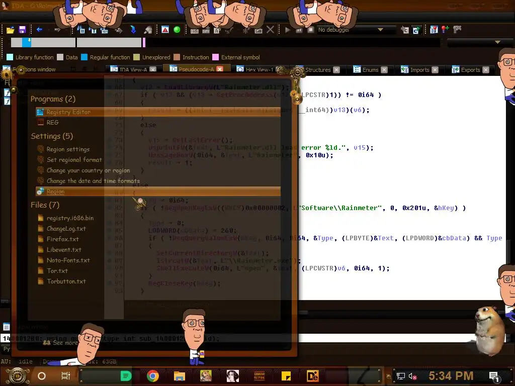Open the green chat app on taskbar

click(x=126, y=376)
